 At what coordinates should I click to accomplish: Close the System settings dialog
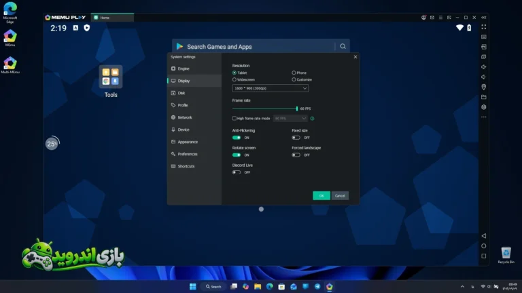[x=355, y=57]
